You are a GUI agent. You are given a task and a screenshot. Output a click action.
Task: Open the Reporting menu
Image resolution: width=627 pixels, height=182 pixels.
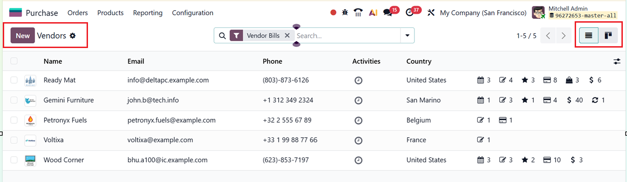coord(148,13)
